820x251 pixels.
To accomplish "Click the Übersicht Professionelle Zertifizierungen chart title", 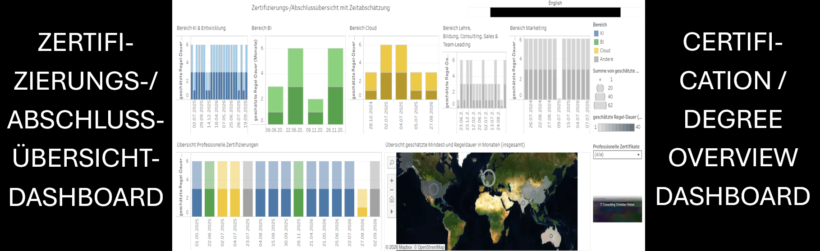I will (217, 145).
